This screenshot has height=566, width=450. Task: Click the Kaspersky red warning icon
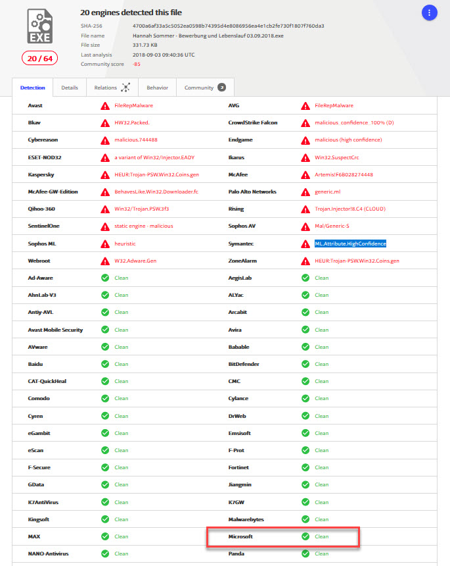coord(105,175)
